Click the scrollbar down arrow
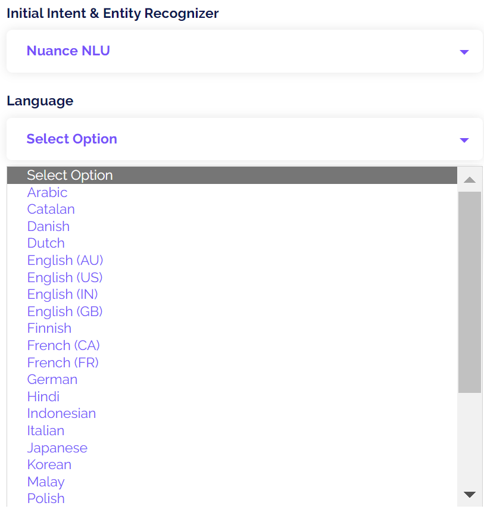The width and height of the screenshot is (484, 509). click(x=469, y=494)
